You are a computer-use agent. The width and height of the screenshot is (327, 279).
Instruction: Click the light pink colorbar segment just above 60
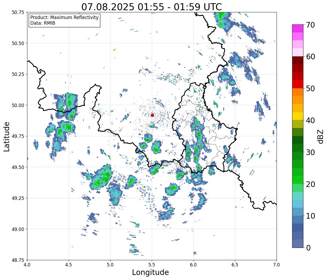[298, 52]
